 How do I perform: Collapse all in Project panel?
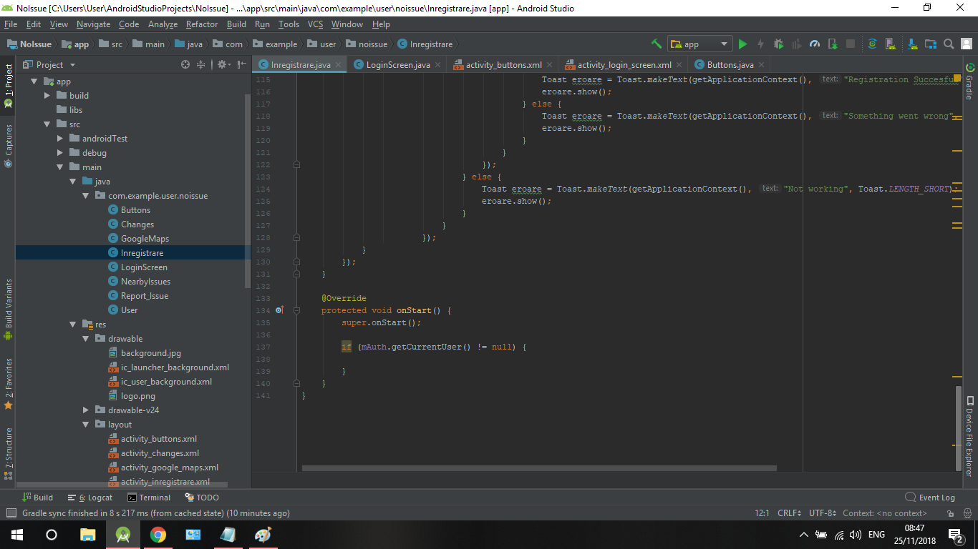pos(201,64)
